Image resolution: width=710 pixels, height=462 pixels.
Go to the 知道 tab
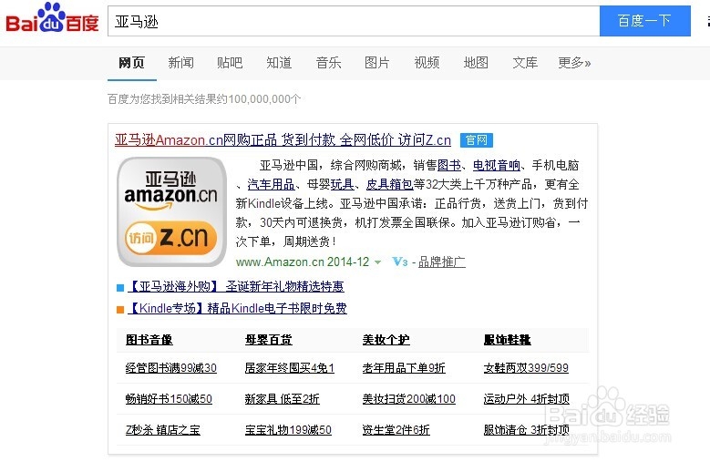point(279,63)
